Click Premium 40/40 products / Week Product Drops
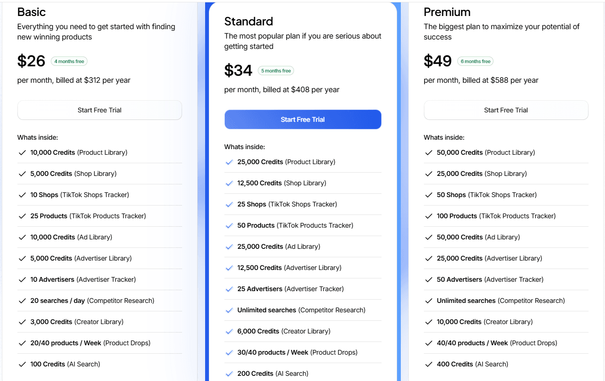Screen dimensions: 605x381 point(497,343)
